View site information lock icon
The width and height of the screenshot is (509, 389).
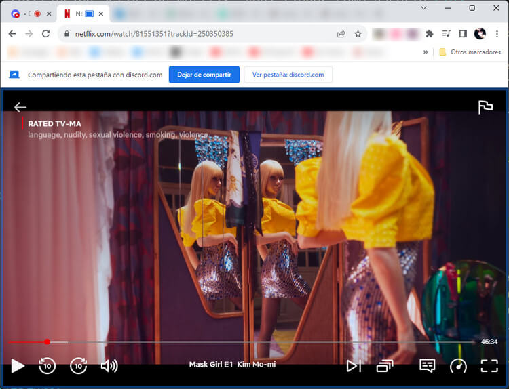67,34
